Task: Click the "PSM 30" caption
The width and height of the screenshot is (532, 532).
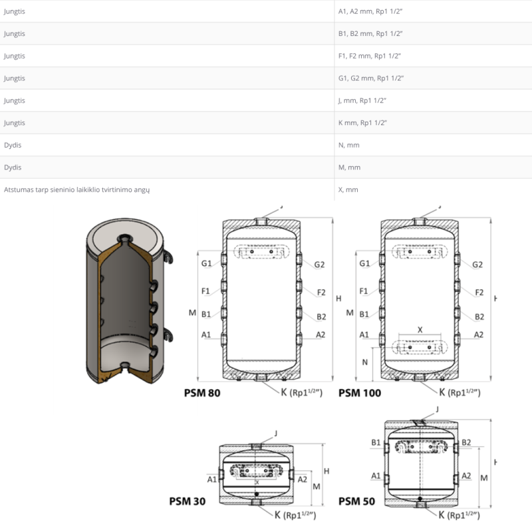Action: [188, 501]
